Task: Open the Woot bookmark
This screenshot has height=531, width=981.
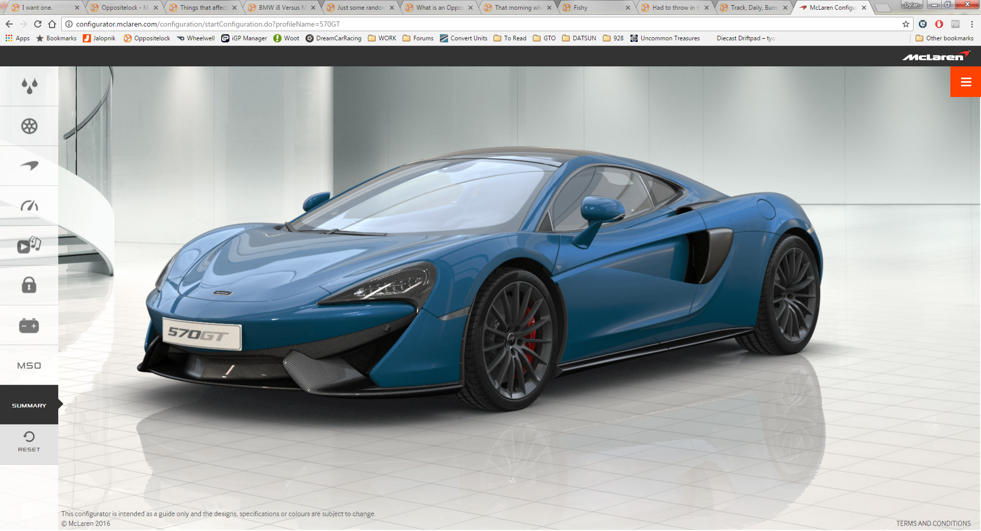Action: tap(287, 38)
